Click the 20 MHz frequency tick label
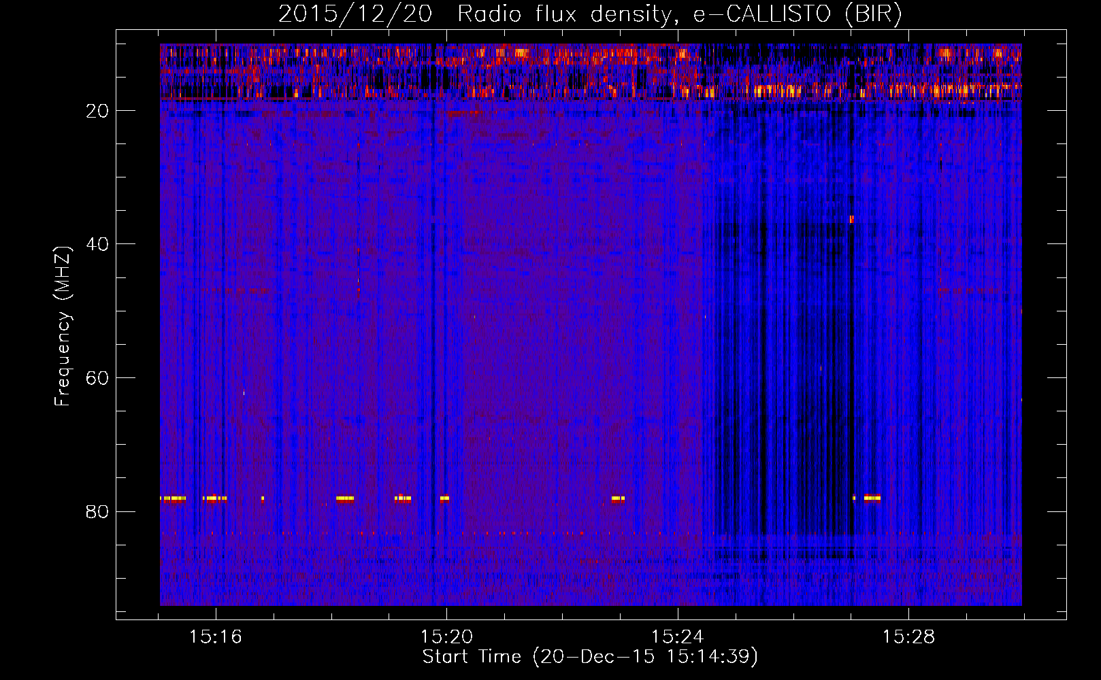This screenshot has height=680, width=1101. pos(97,111)
